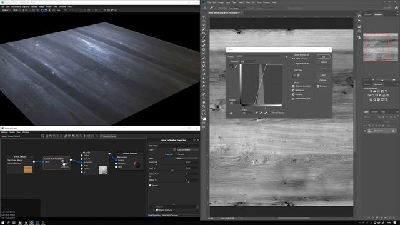Switch to Channels panel tab

[374, 112]
